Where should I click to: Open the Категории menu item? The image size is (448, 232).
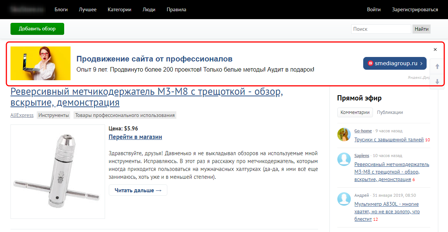click(119, 10)
